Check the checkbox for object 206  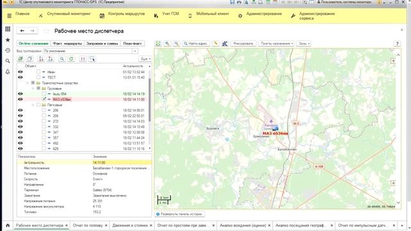44,110
